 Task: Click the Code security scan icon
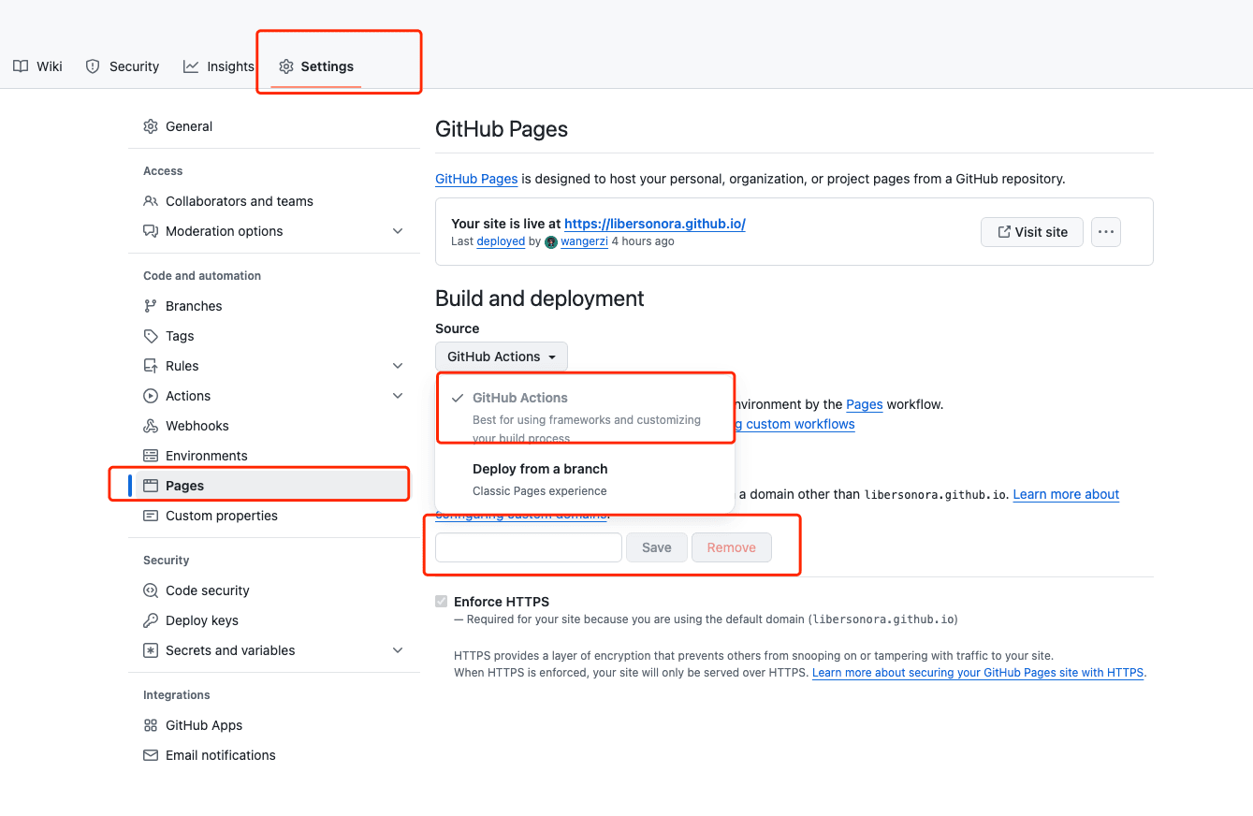[x=151, y=590]
